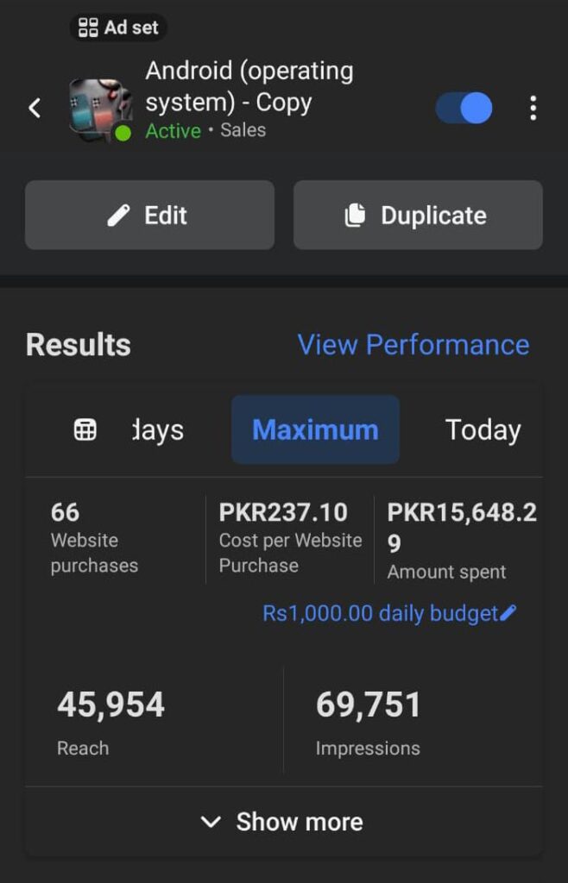
Task: Tap the 69,751 Impressions stat
Action: click(x=368, y=720)
